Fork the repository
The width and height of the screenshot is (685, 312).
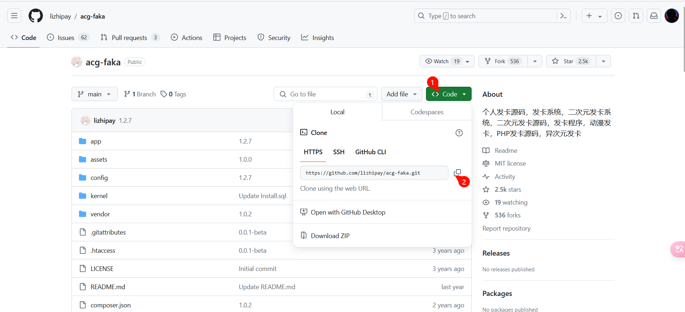[503, 61]
